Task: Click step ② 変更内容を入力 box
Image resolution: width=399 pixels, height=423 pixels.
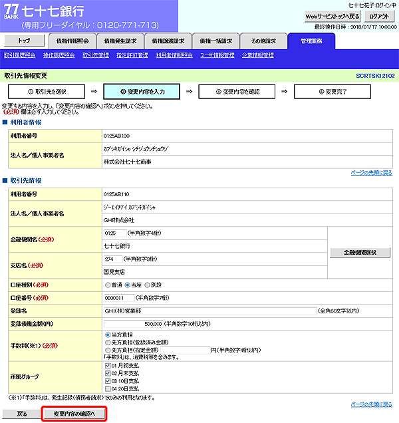Action: pos(142,92)
